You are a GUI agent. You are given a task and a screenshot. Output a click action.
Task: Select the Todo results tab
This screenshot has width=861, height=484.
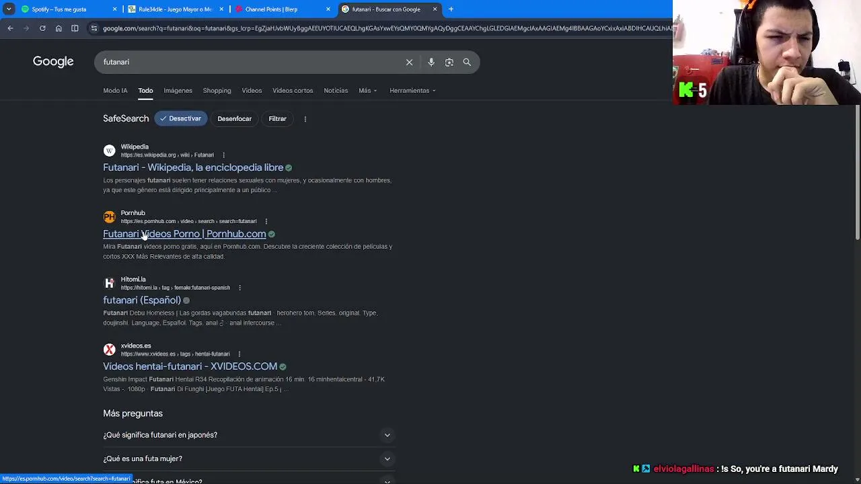point(145,91)
